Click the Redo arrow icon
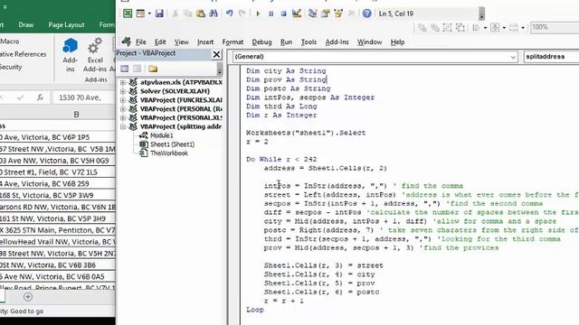This screenshot has width=579, height=325. [242, 14]
